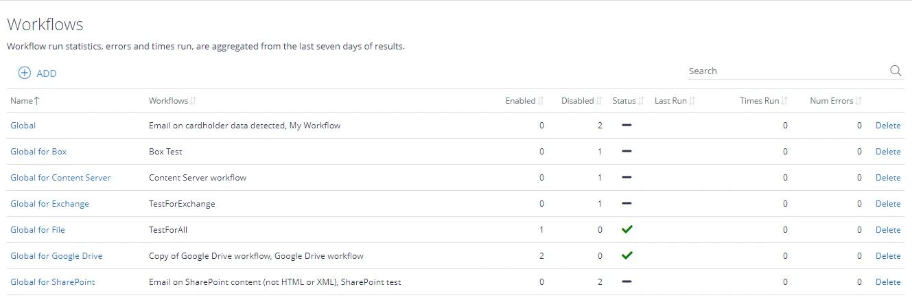Click dash status icon for Global for Content Server

[627, 178]
